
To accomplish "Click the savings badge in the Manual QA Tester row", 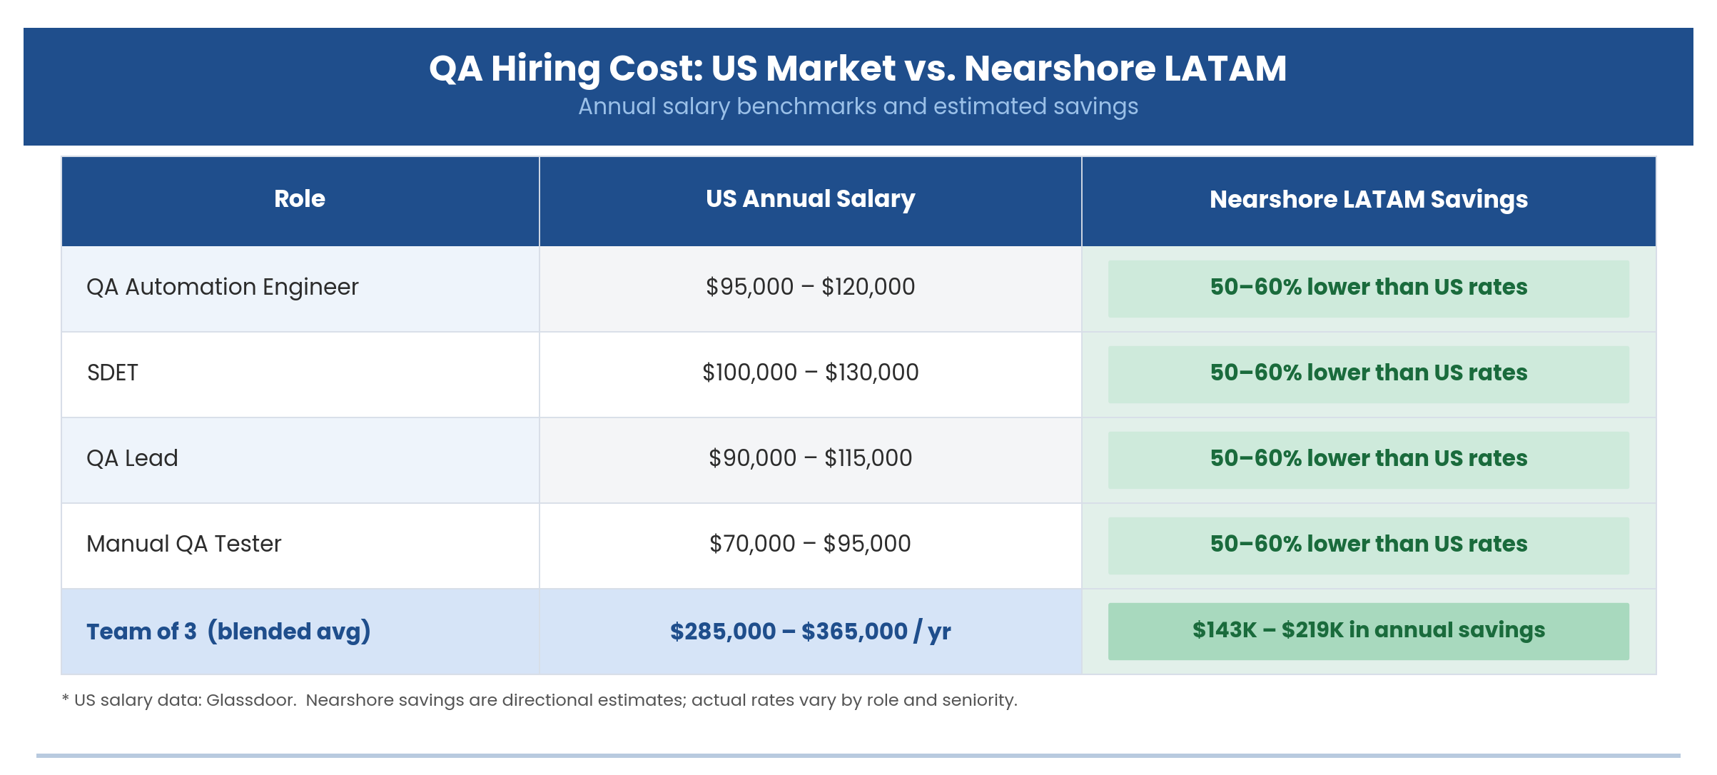I will coord(1369,546).
